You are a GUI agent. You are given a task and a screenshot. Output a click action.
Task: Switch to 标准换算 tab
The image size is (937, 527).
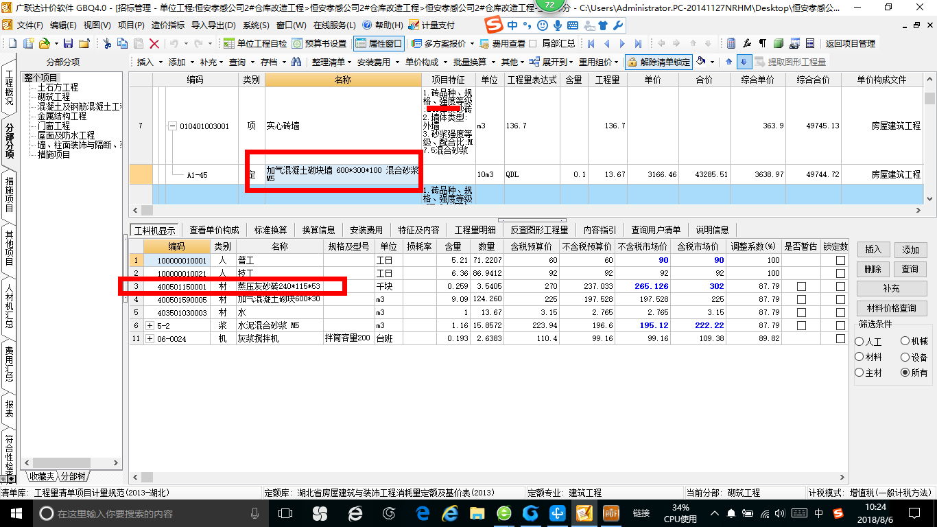click(x=271, y=230)
